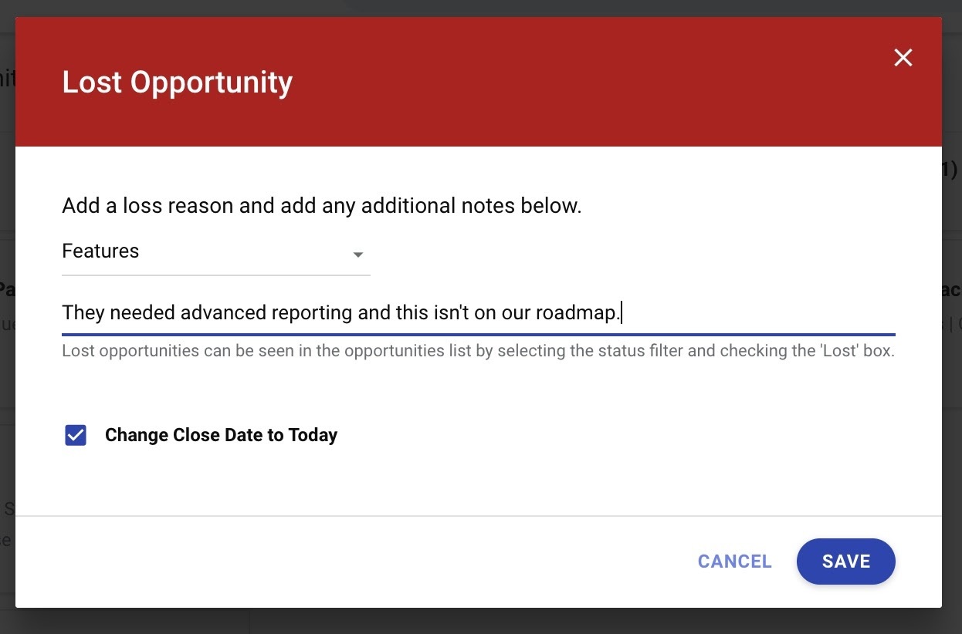Screen dimensions: 962x634
Task: Save the loss reason
Action: click(845, 561)
